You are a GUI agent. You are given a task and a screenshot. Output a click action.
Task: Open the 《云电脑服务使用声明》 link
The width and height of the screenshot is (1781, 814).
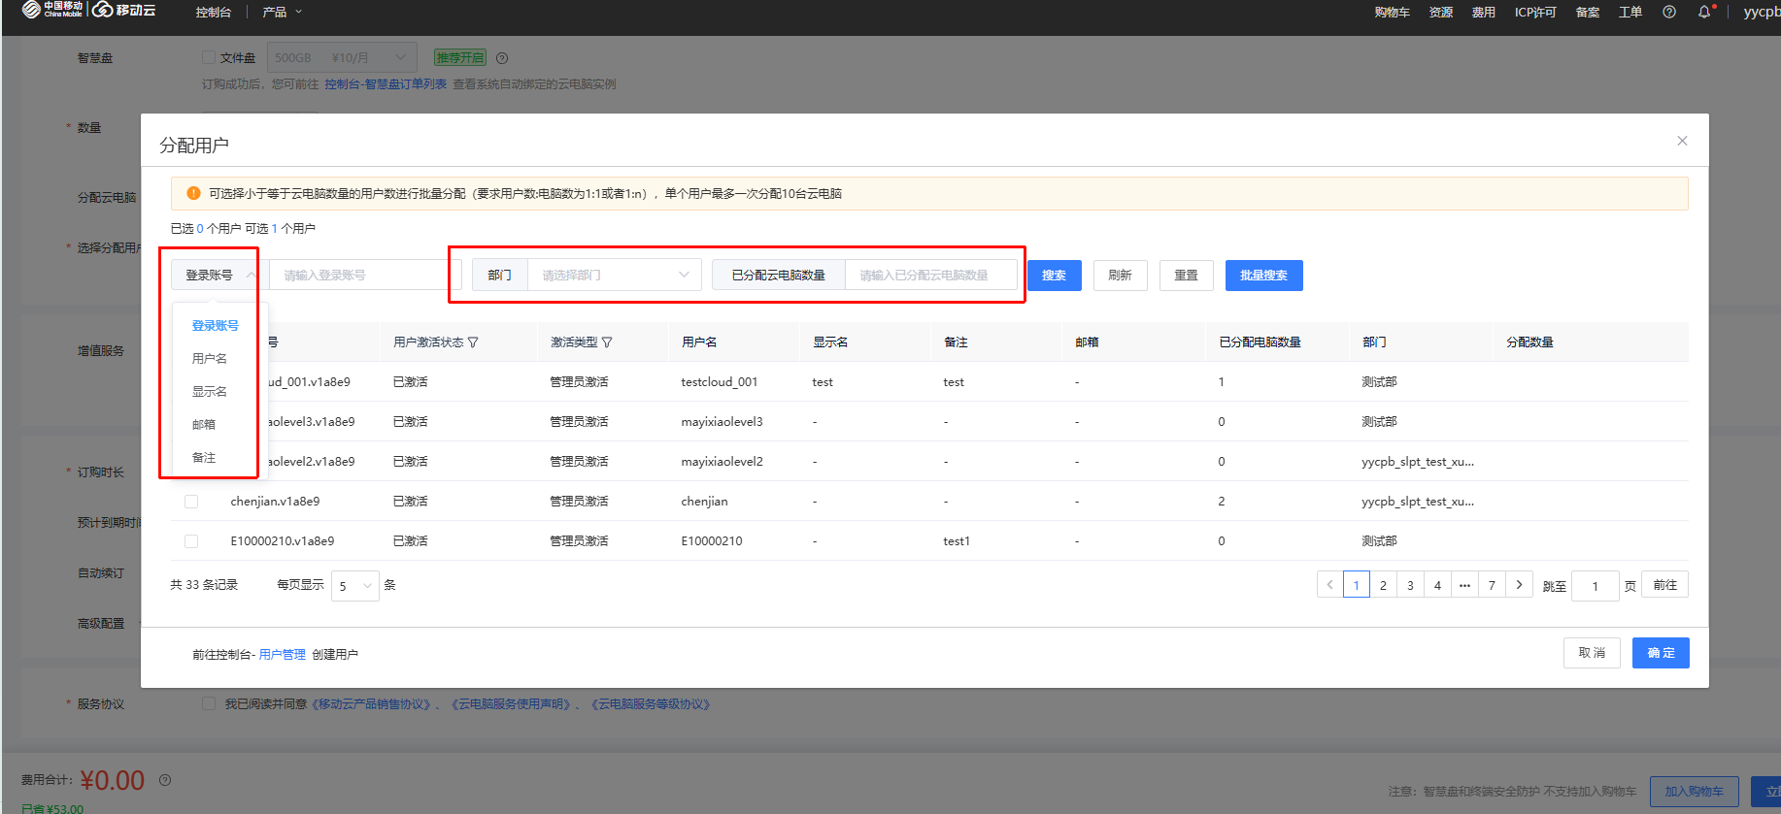[511, 704]
